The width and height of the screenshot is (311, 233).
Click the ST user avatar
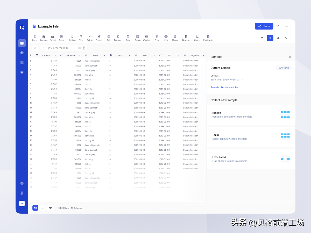[22, 203]
